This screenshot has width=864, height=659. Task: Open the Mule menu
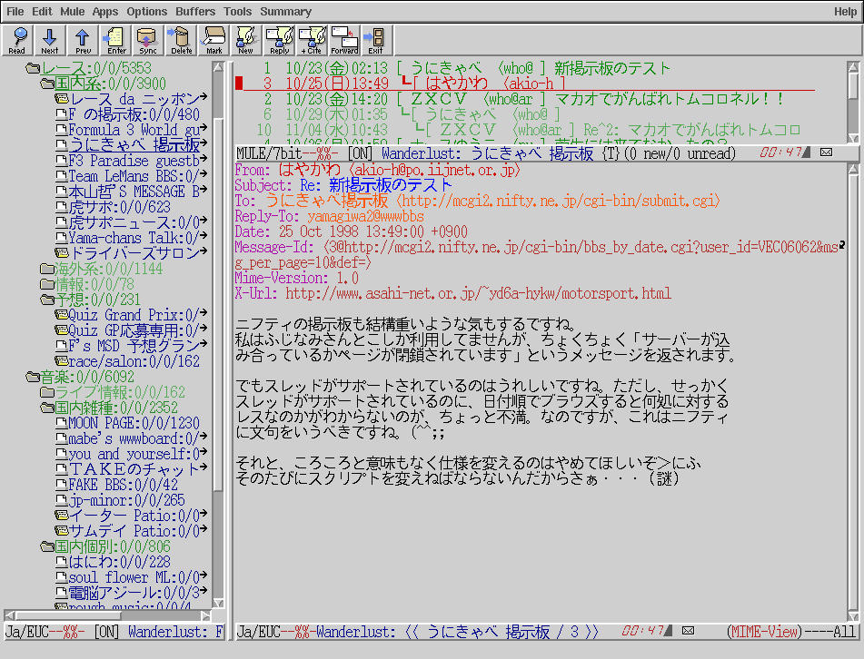(x=73, y=12)
